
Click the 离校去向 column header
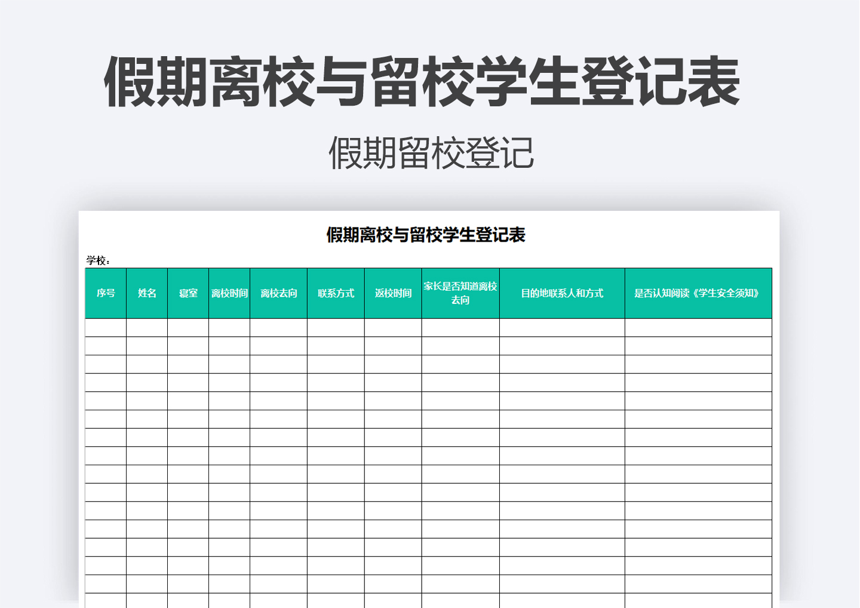[278, 293]
